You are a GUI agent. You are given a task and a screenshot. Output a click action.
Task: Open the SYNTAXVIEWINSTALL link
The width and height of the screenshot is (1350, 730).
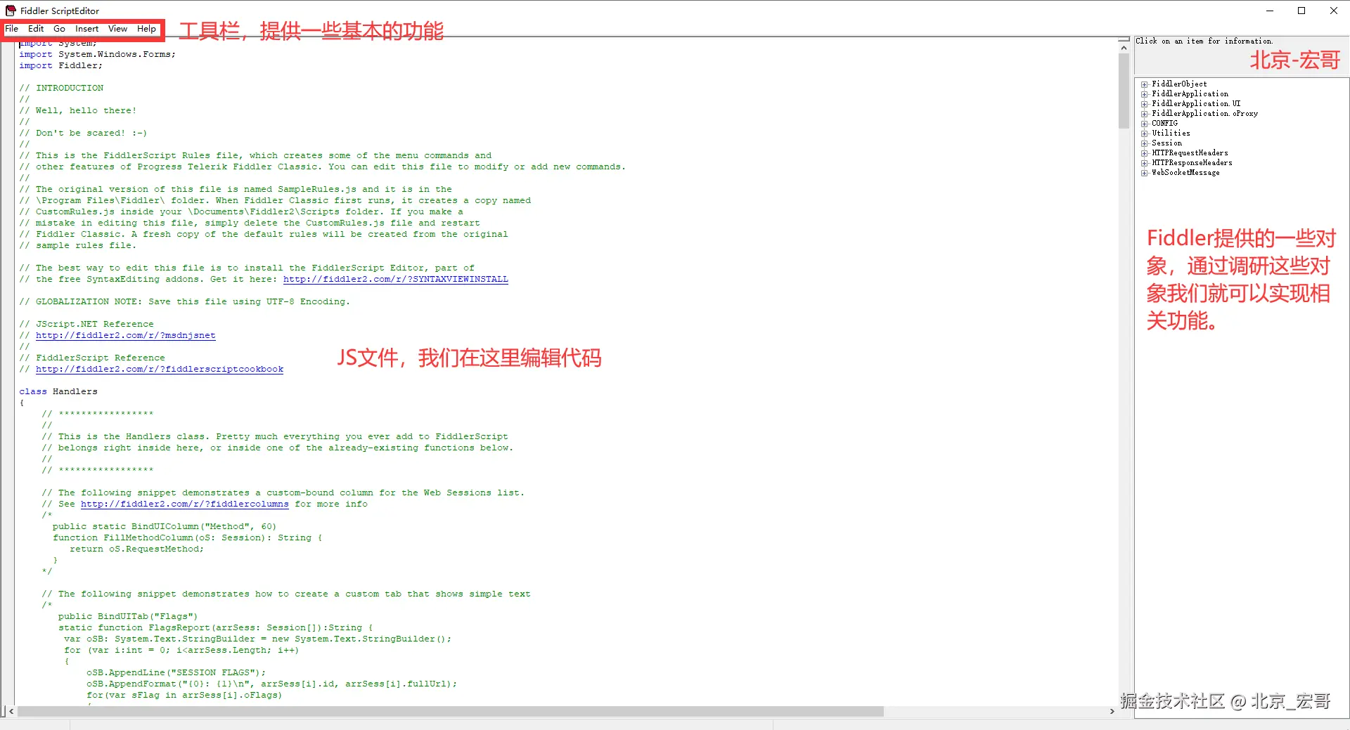click(396, 279)
